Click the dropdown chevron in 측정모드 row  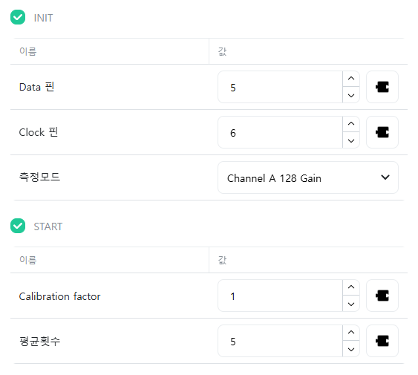point(385,177)
